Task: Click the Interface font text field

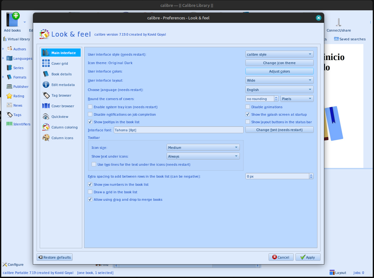Action: pyautogui.click(x=179, y=130)
